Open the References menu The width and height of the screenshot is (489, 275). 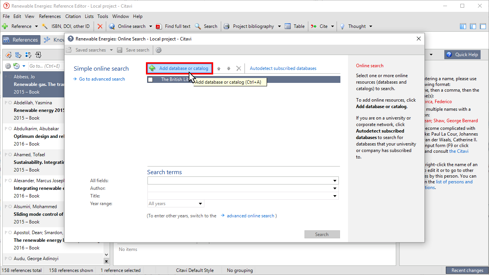point(50,16)
